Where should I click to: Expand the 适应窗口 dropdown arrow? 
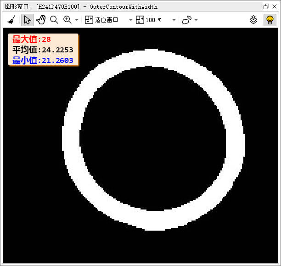131,20
